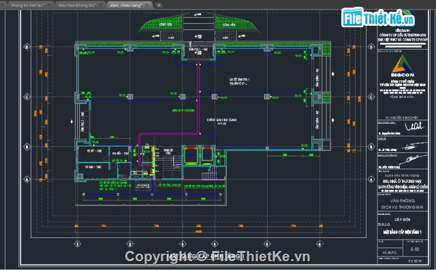Select grid axis bubble 4 at bottom

point(215,244)
